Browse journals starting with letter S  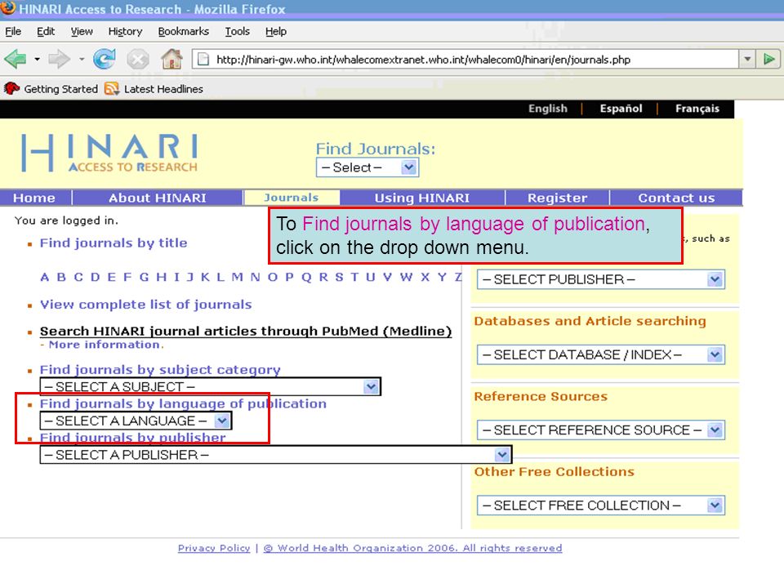pos(340,277)
